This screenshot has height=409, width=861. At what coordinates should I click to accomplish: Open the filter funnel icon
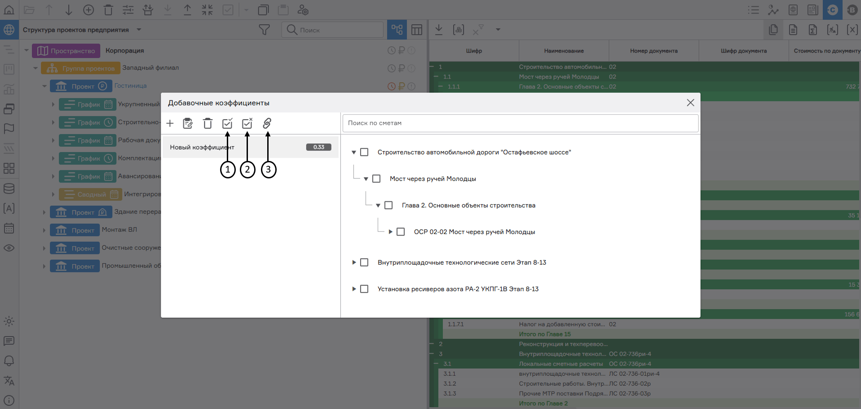(265, 30)
